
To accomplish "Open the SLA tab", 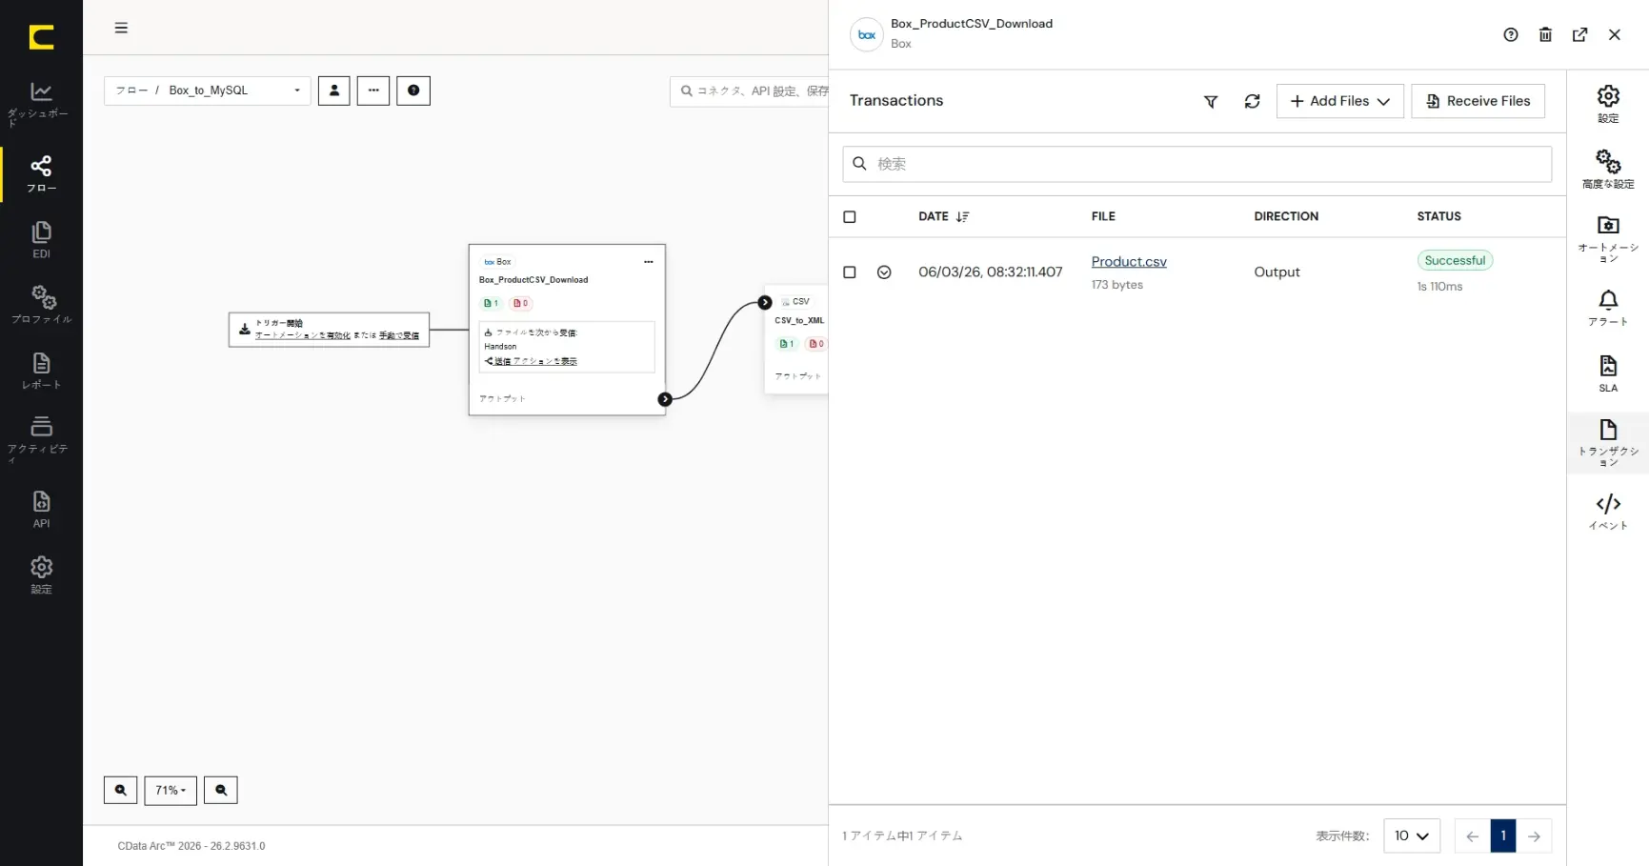I will pyautogui.click(x=1608, y=373).
